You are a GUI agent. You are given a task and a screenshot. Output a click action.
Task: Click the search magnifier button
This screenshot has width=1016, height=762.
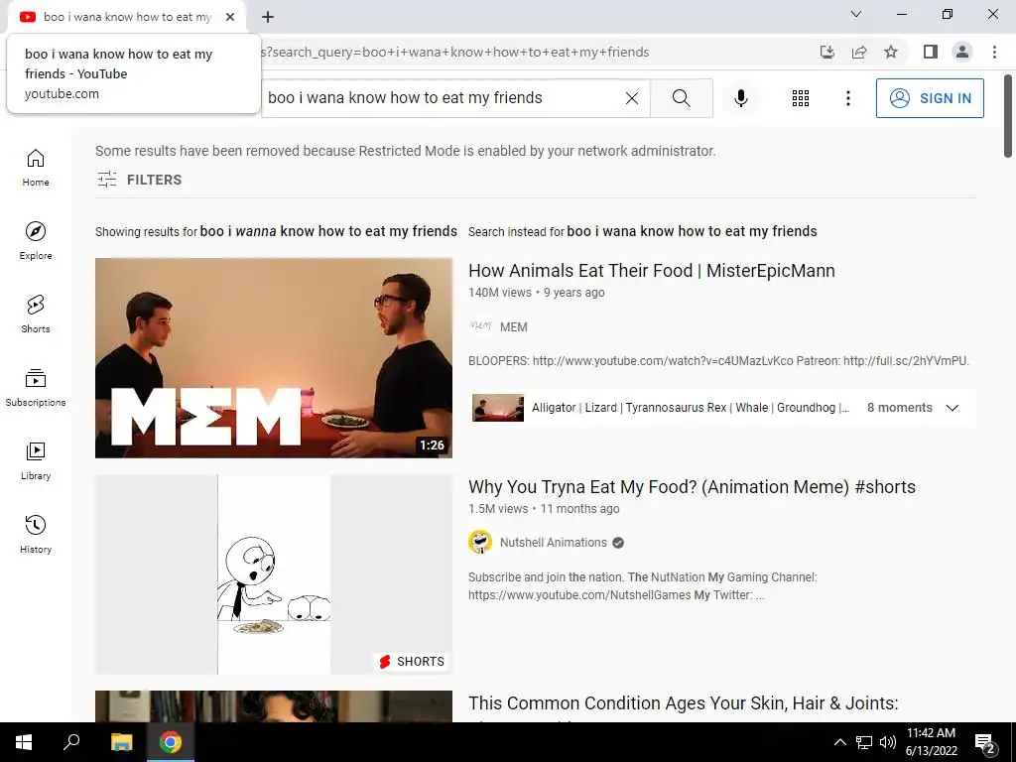(x=681, y=98)
